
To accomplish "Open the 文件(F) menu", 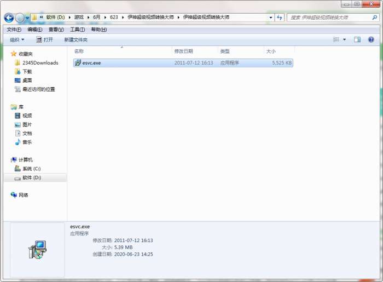I will point(14,30).
